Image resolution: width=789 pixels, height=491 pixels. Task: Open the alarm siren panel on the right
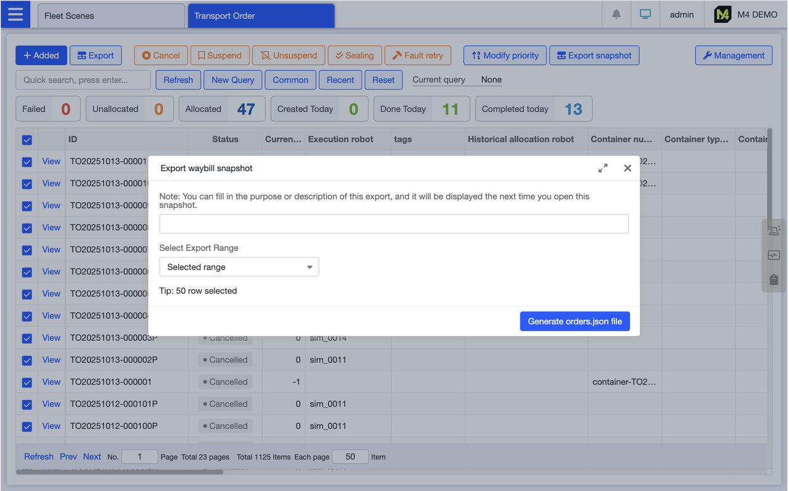click(774, 230)
